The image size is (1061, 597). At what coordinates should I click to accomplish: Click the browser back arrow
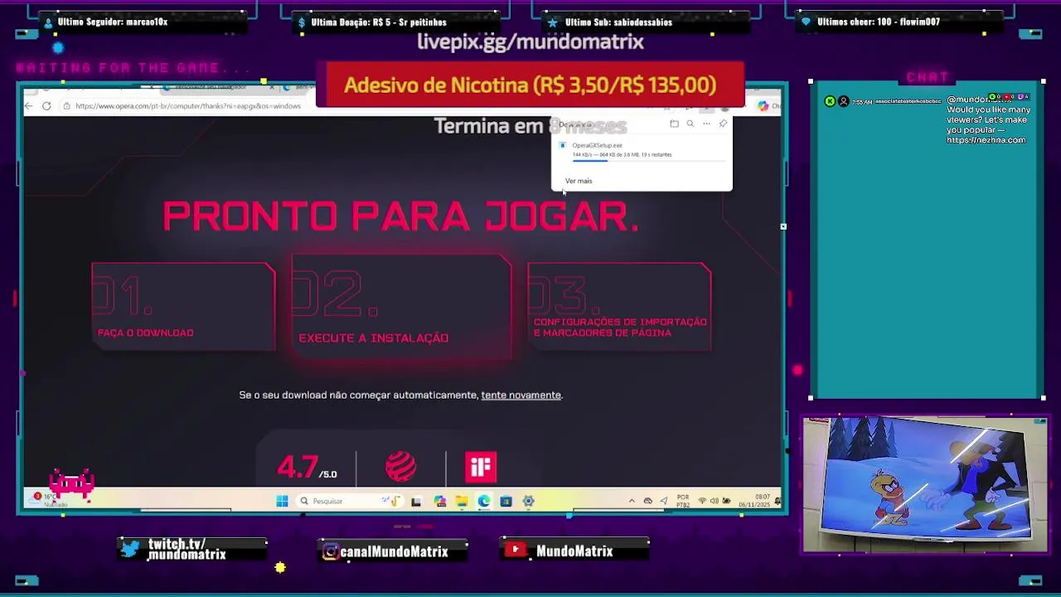click(x=29, y=106)
